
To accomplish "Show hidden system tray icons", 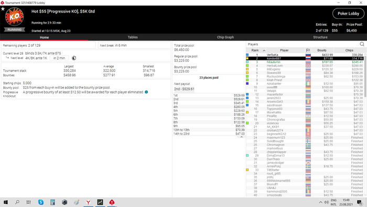I will tap(320, 202).
